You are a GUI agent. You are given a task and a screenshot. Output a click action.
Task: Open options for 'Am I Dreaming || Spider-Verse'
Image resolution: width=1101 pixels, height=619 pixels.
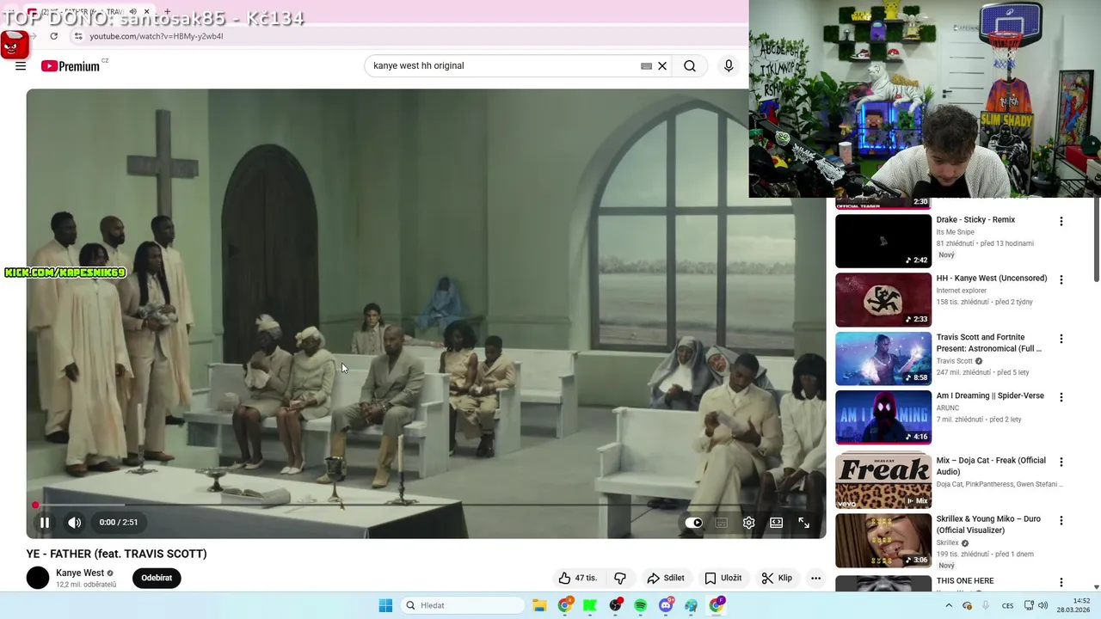1061,397
